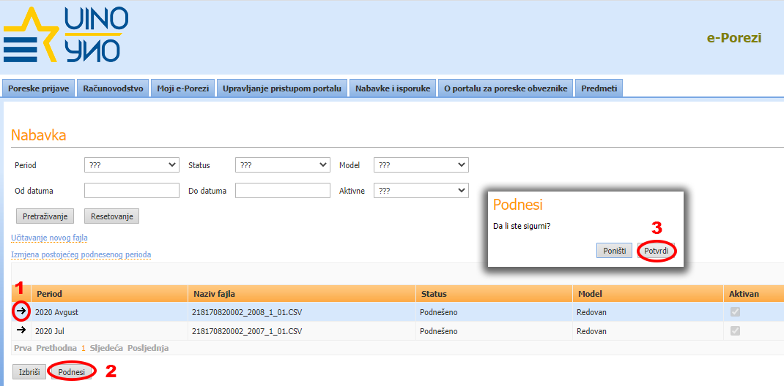
Task: Open O portalu za poreske obveznike tab
Action: (506, 88)
